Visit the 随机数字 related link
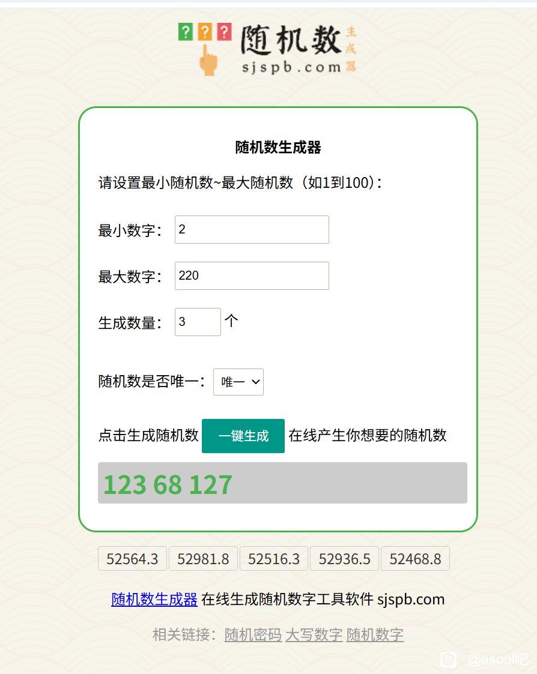537x674 pixels. point(375,634)
